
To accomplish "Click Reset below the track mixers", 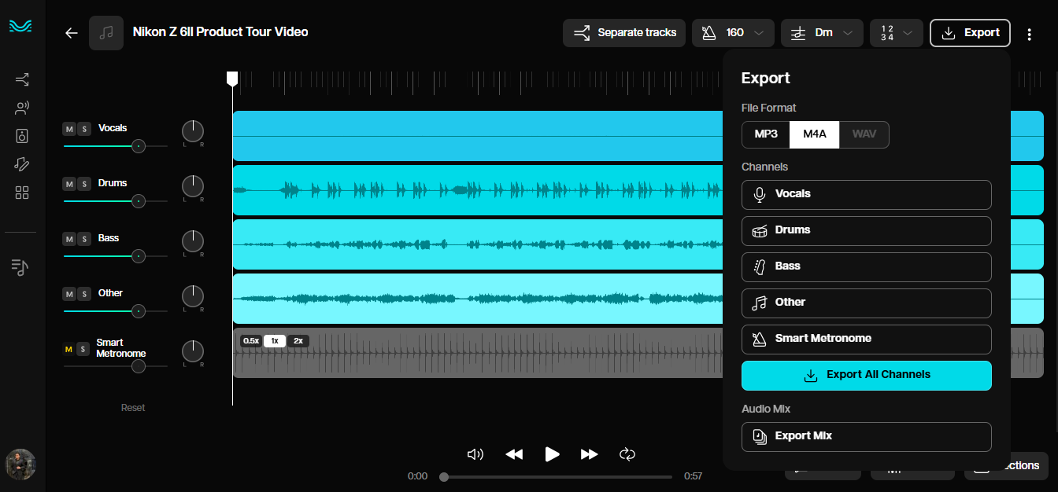I will point(132,407).
